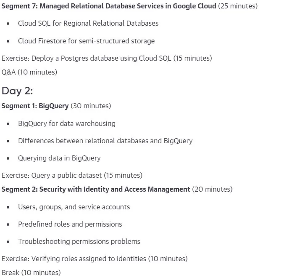
Task: Click the 'Q&A (10 minutes)' line
Action: (29, 72)
